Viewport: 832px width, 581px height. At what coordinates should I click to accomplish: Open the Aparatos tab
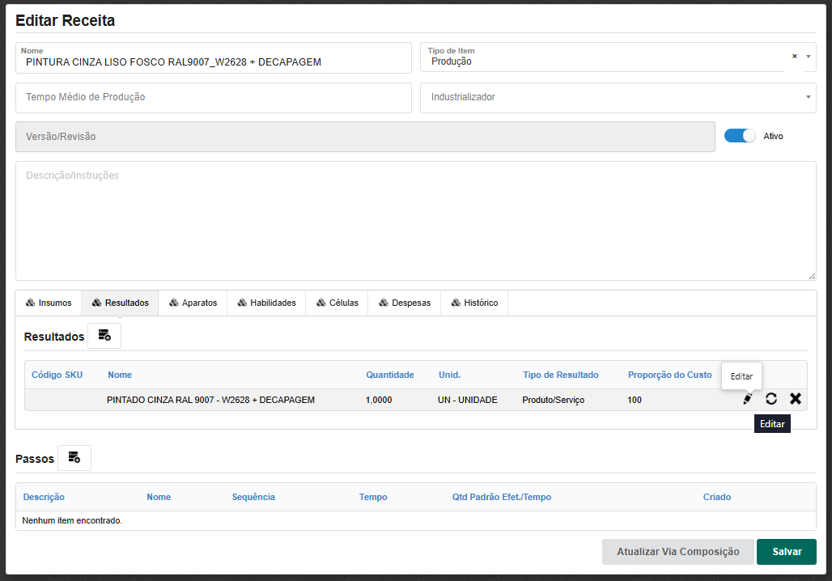pyautogui.click(x=193, y=303)
